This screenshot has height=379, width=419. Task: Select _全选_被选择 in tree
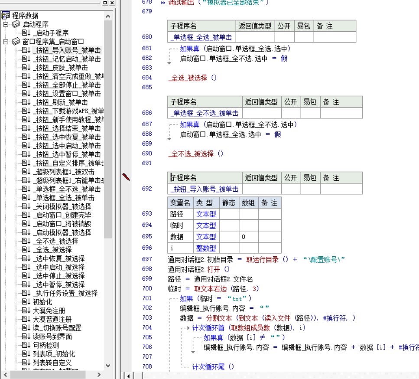click(x=52, y=250)
